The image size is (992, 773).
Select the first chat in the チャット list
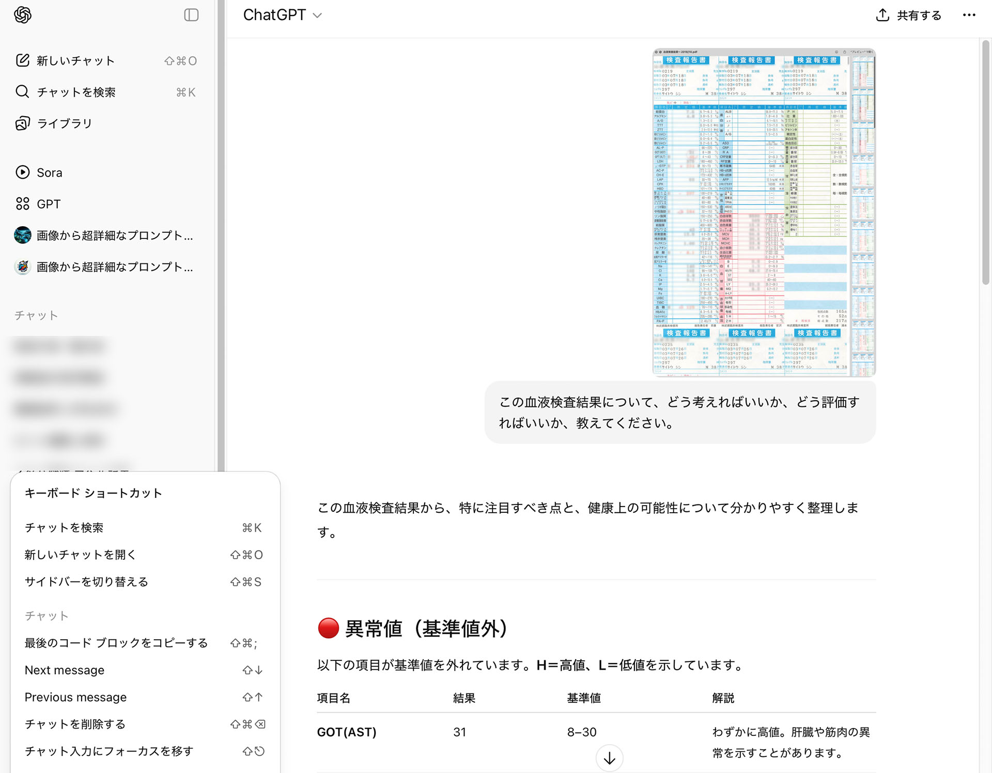(59, 346)
